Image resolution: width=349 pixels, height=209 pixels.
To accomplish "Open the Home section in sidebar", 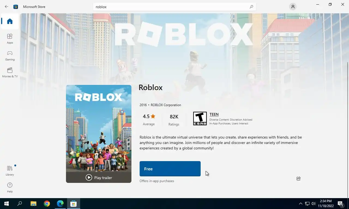I will coord(10,21).
